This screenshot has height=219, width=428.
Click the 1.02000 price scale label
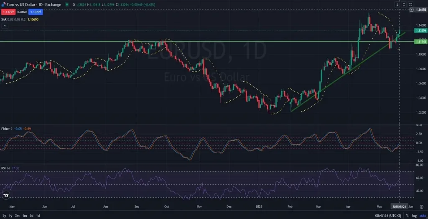point(420,112)
